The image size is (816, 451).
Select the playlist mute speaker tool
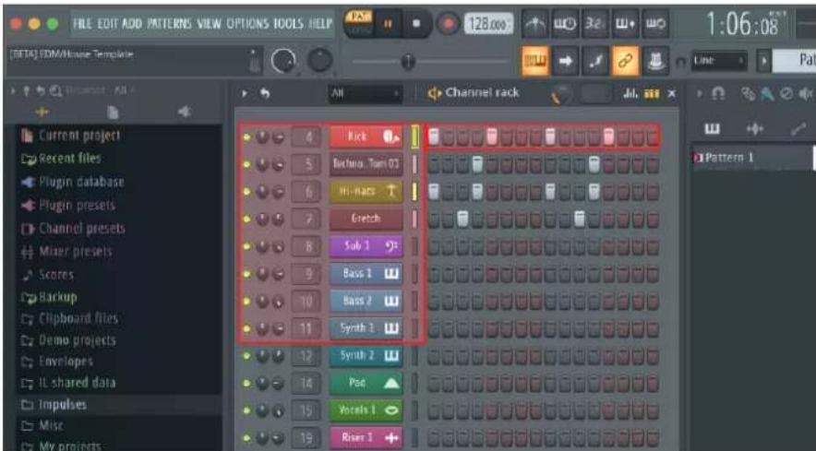[x=806, y=94]
